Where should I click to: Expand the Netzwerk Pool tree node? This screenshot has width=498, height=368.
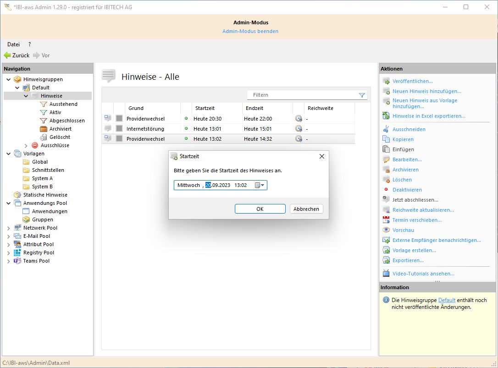click(9, 228)
